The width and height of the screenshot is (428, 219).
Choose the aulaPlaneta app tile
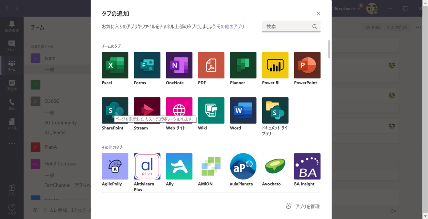pos(243,167)
